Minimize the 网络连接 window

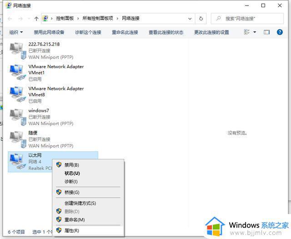click(x=246, y=5)
